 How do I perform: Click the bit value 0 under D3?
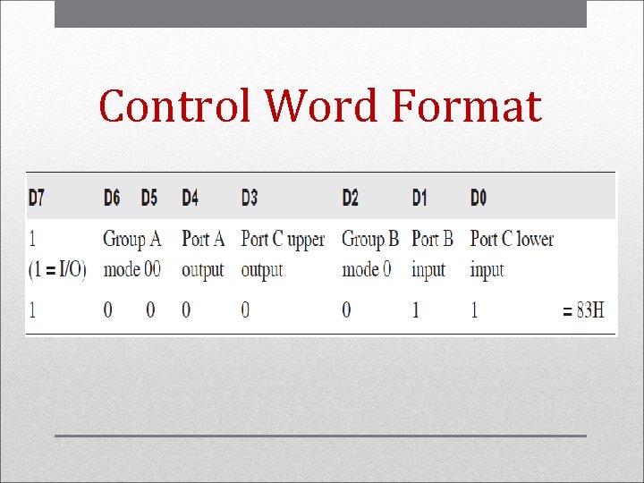(x=245, y=310)
